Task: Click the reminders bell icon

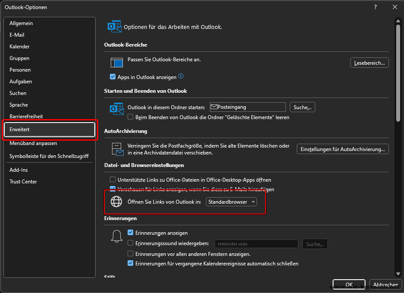Action: click(116, 236)
